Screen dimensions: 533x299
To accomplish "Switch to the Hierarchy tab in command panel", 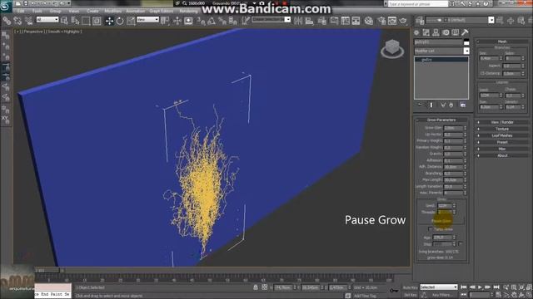I will [x=436, y=32].
